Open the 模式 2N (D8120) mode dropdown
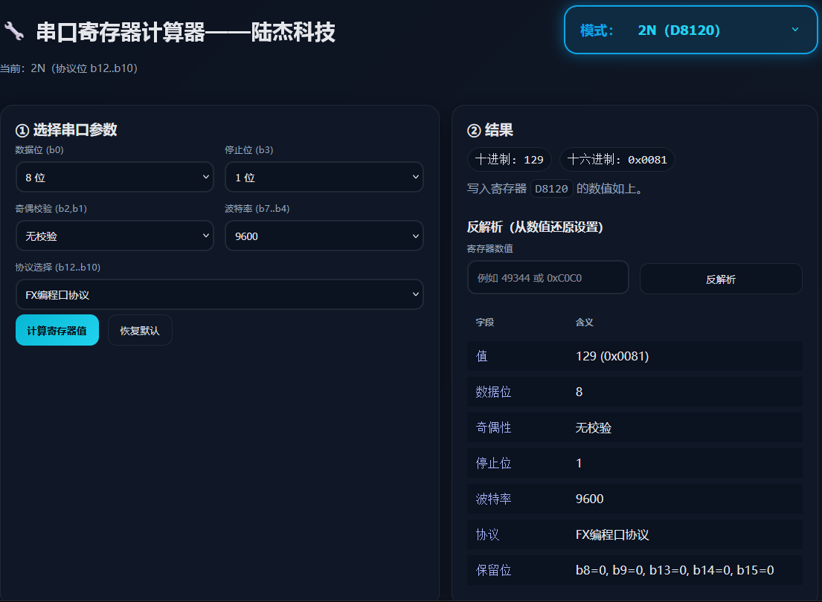822x602 pixels. 690,30
